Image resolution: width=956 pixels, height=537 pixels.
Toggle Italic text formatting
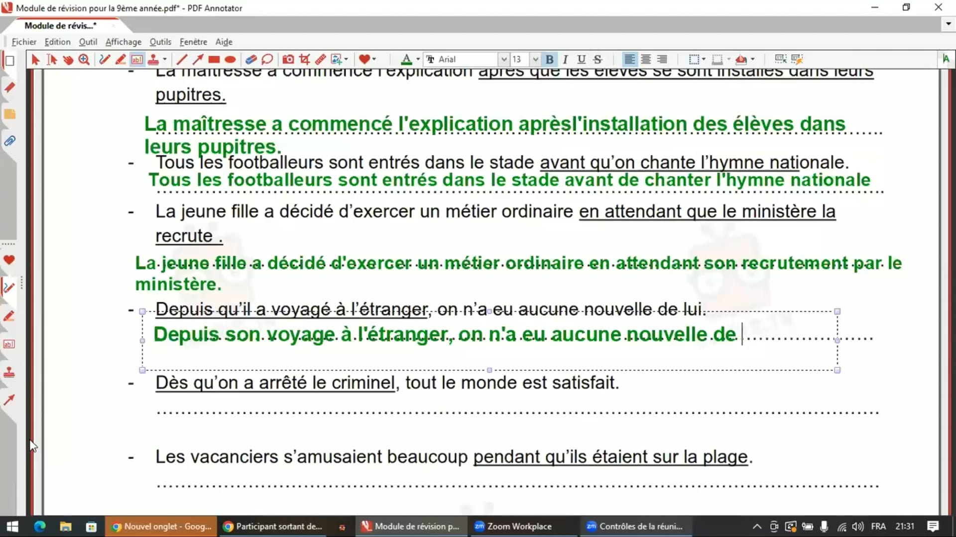[x=565, y=60]
